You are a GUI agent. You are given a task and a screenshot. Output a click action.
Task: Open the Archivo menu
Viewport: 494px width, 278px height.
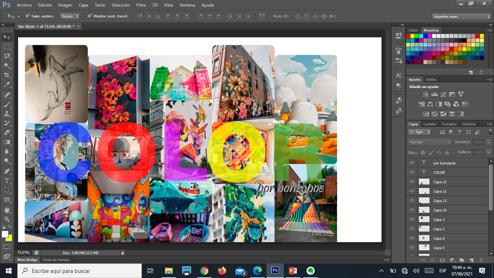(x=25, y=5)
